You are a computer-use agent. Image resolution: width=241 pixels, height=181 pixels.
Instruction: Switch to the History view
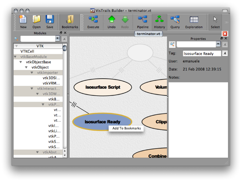point(159,21)
